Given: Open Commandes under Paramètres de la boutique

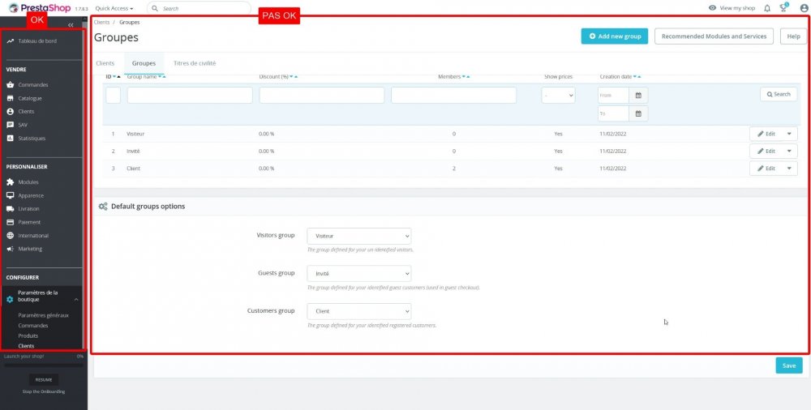Looking at the screenshot, I should pyautogui.click(x=33, y=326).
